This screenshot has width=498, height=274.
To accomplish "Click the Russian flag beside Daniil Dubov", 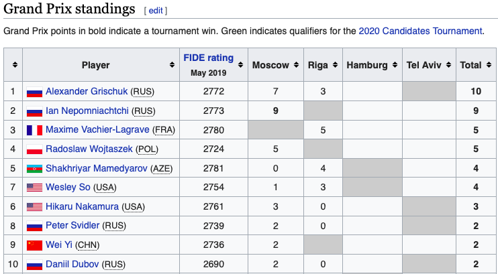I will 34,265.
